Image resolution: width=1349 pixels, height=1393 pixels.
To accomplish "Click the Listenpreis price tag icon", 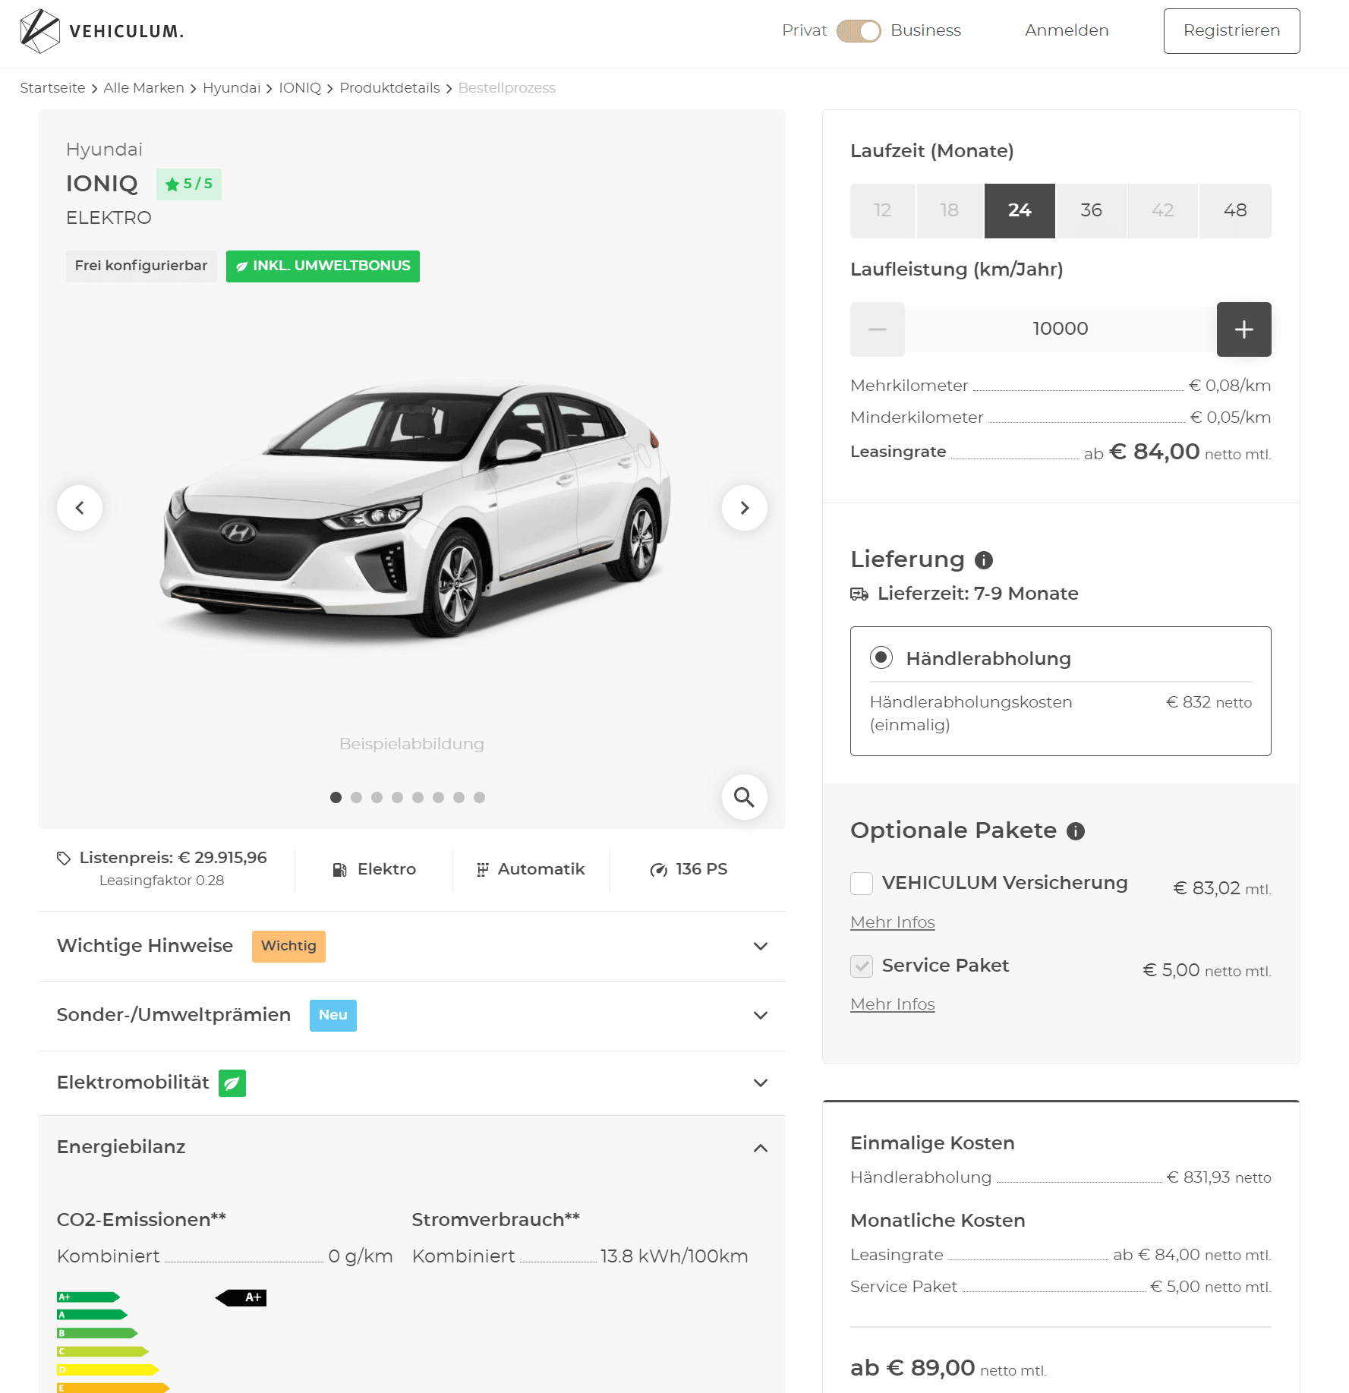I will (64, 859).
